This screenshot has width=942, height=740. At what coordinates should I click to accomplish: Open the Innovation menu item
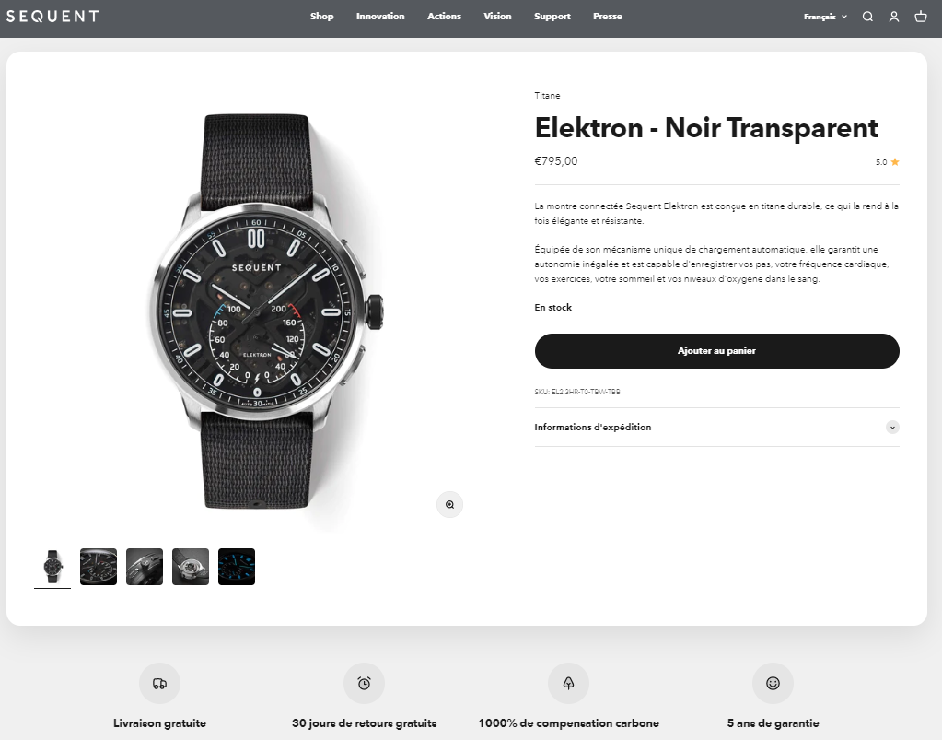point(380,17)
